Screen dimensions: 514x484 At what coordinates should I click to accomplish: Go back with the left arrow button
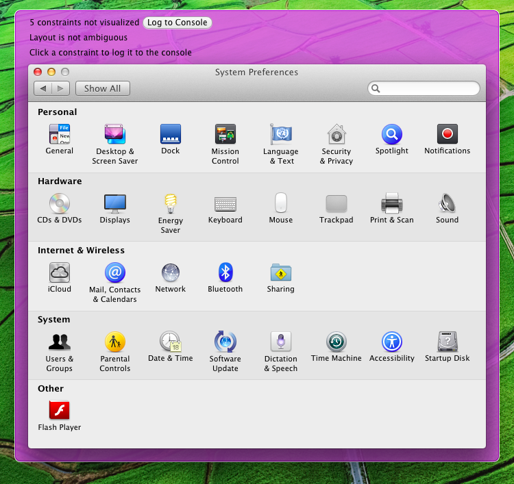43,88
